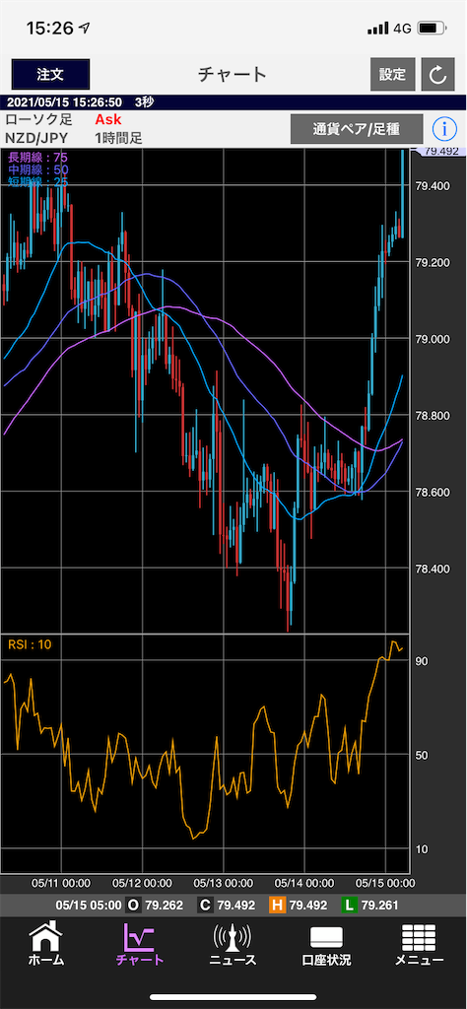Click the 78.800 price axis label
This screenshot has width=467, height=1009.
click(433, 416)
